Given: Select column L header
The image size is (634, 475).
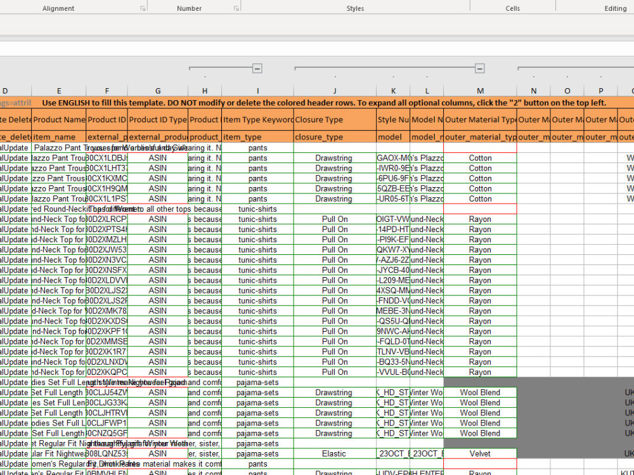Looking at the screenshot, I should (427, 91).
